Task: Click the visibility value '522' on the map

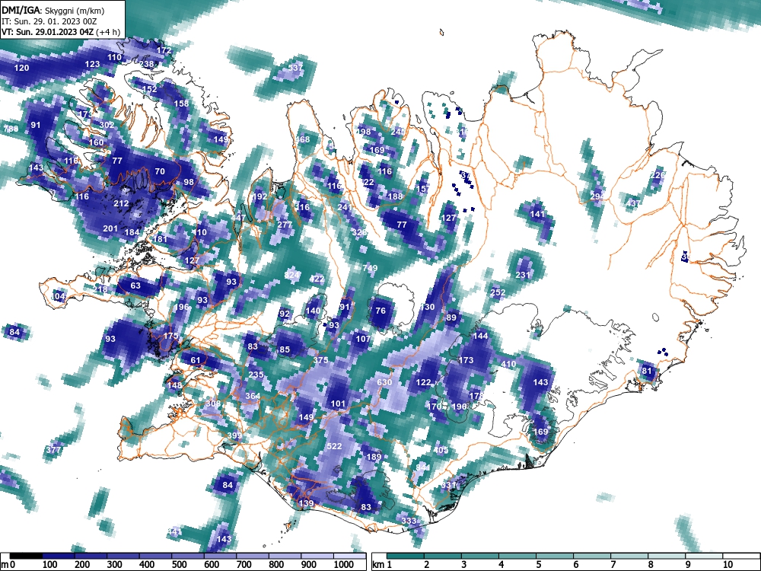Action: (334, 446)
